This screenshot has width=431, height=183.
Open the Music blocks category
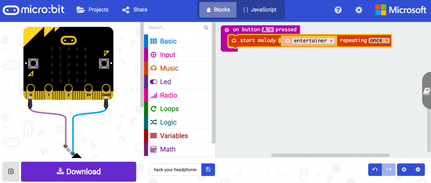point(169,68)
